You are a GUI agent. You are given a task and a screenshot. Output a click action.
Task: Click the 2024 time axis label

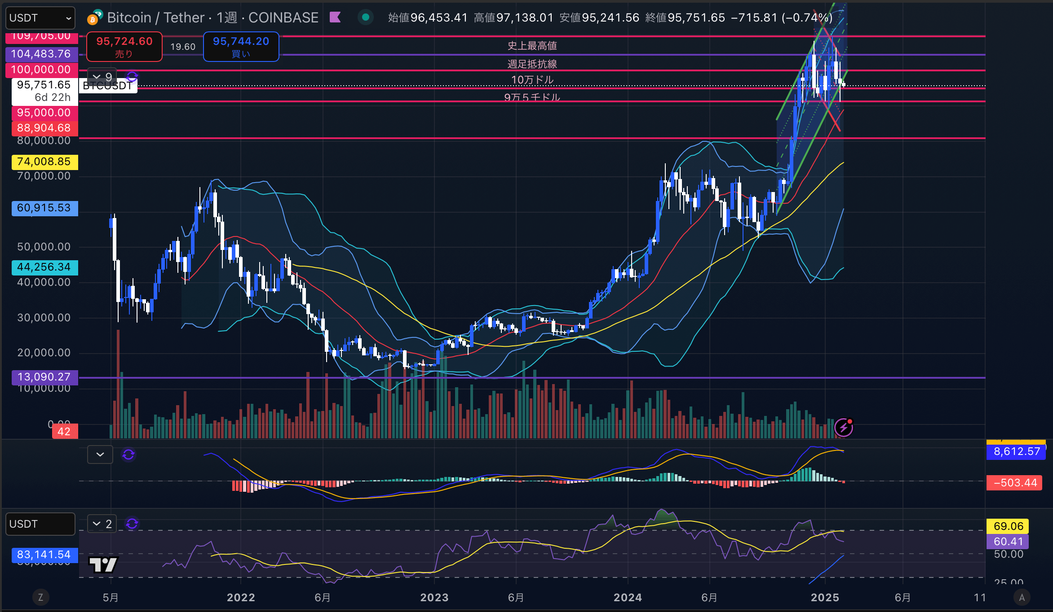(628, 597)
